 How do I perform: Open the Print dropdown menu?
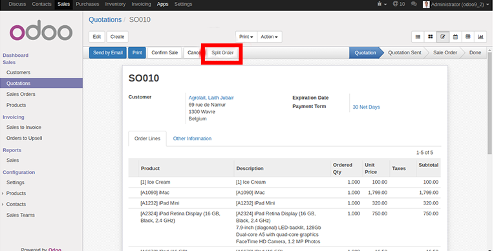click(x=246, y=37)
